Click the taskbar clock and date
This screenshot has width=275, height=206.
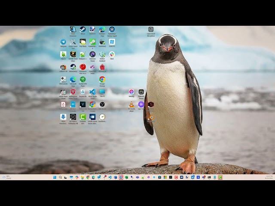click(269, 177)
